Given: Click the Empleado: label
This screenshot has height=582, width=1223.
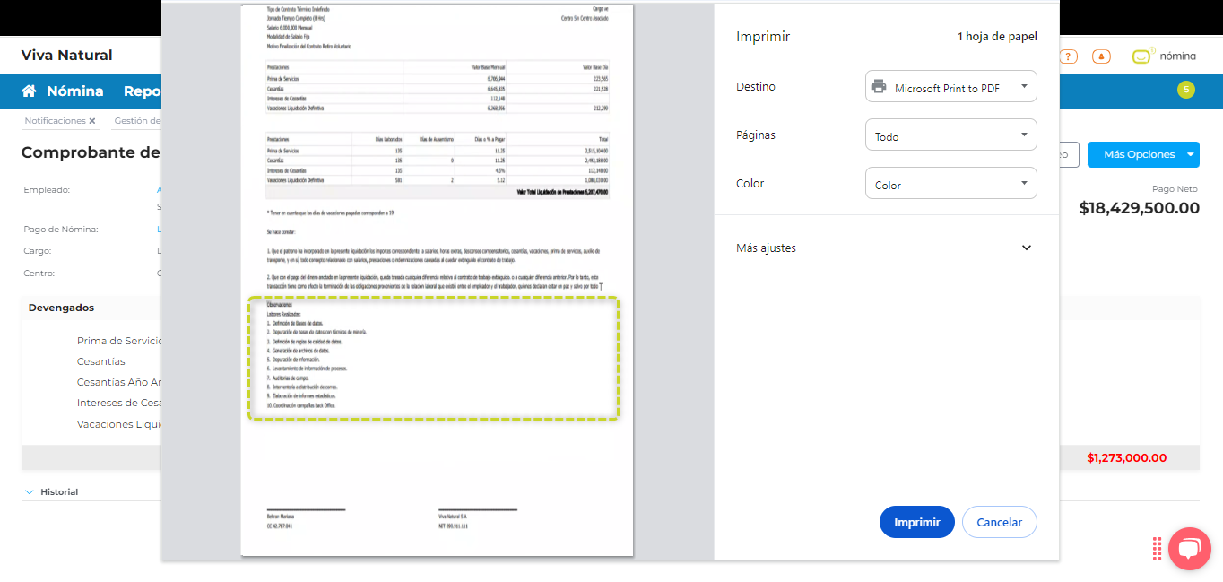Looking at the screenshot, I should coord(47,190).
